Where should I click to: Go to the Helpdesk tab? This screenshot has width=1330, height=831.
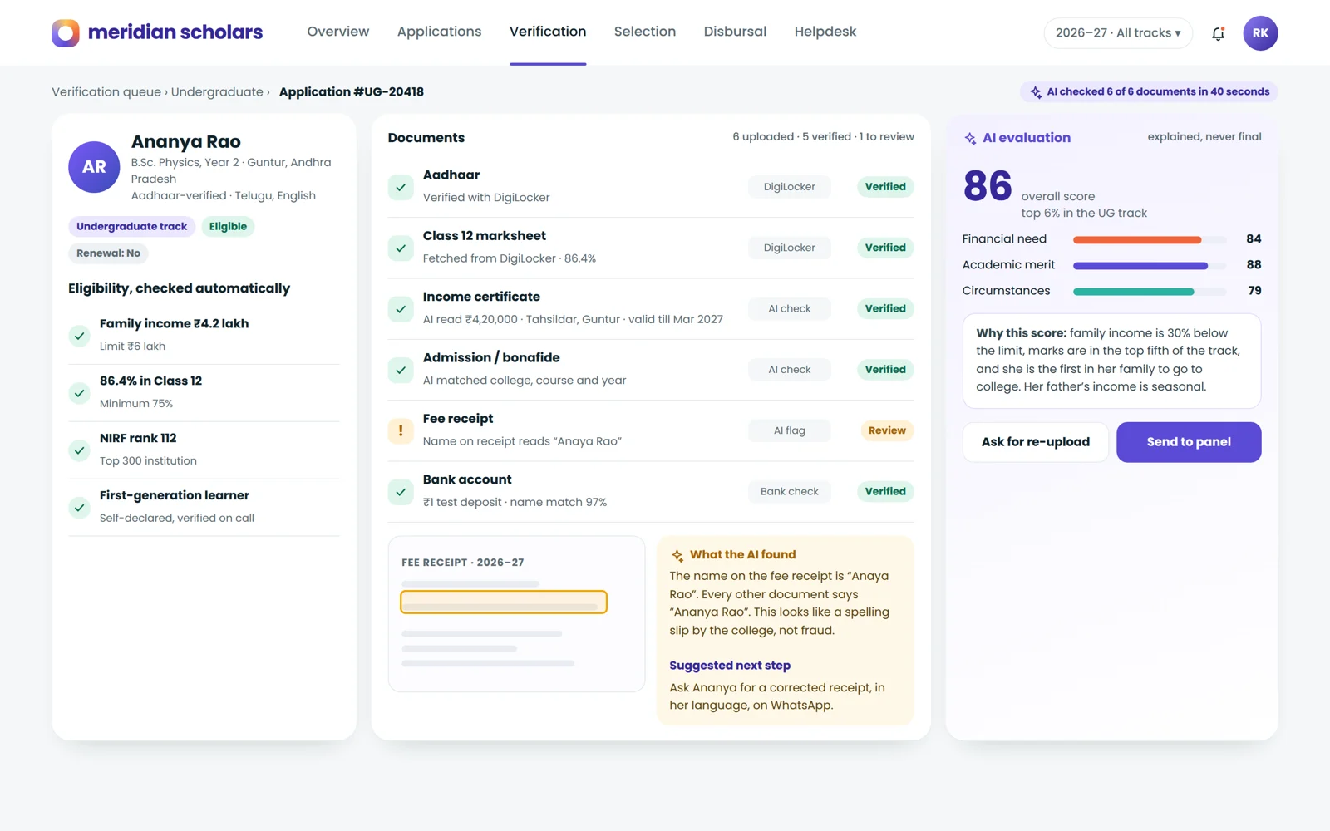coord(825,32)
